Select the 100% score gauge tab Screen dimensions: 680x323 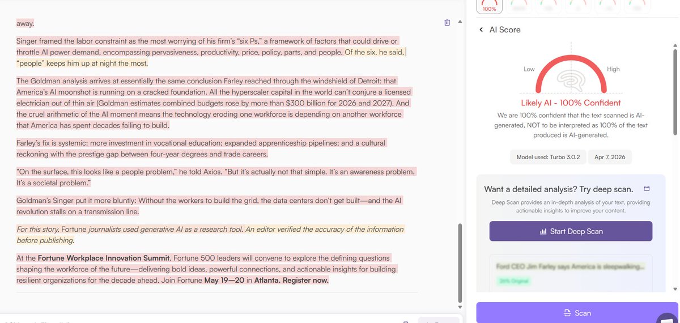(x=489, y=6)
